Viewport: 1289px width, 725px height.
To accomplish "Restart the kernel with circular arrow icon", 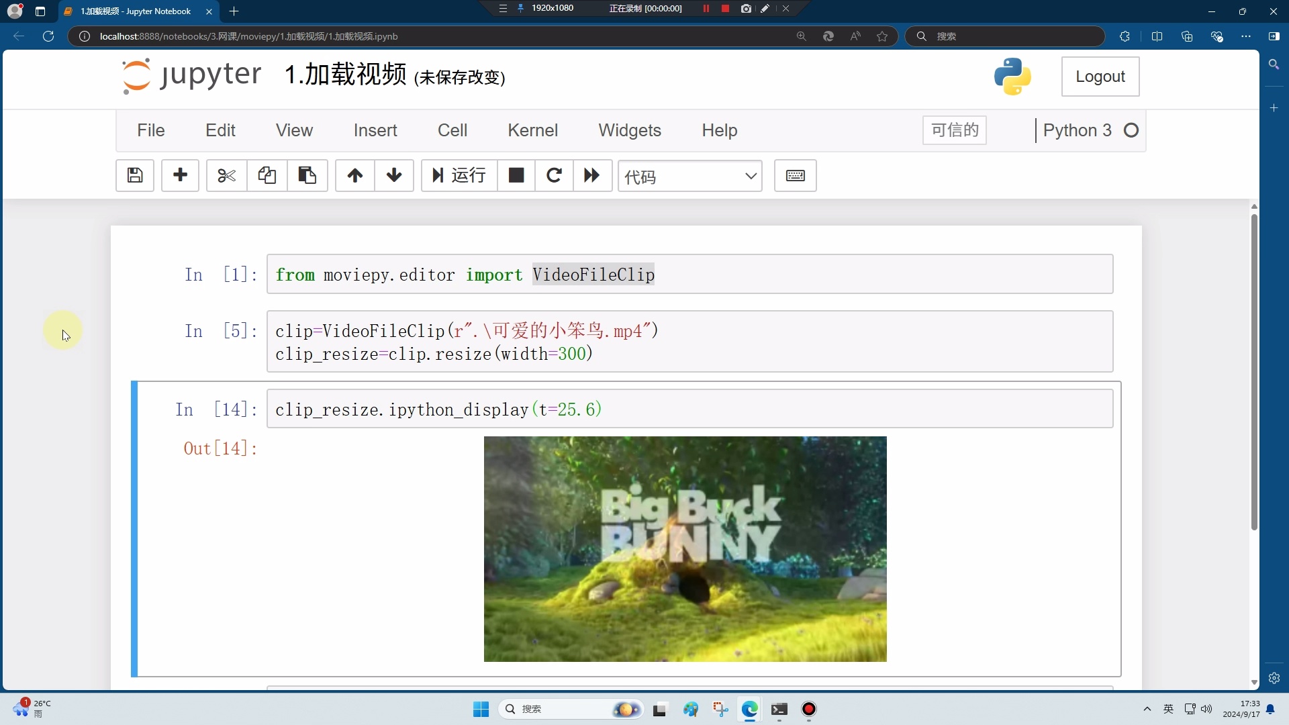I will click(x=554, y=176).
